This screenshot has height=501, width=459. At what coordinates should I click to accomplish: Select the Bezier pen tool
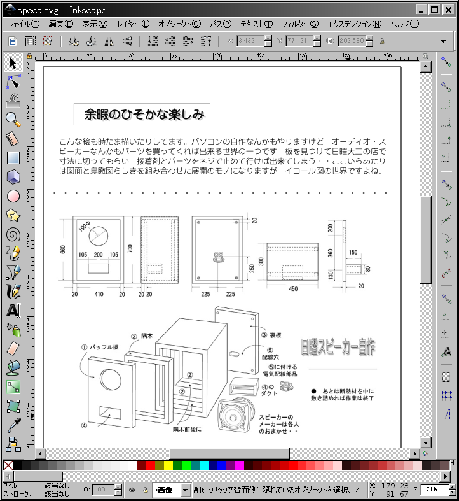click(13, 272)
